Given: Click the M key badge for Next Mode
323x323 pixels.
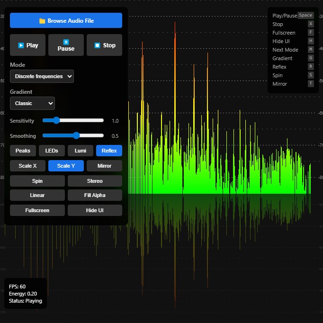Looking at the screenshot, I should (311, 49).
